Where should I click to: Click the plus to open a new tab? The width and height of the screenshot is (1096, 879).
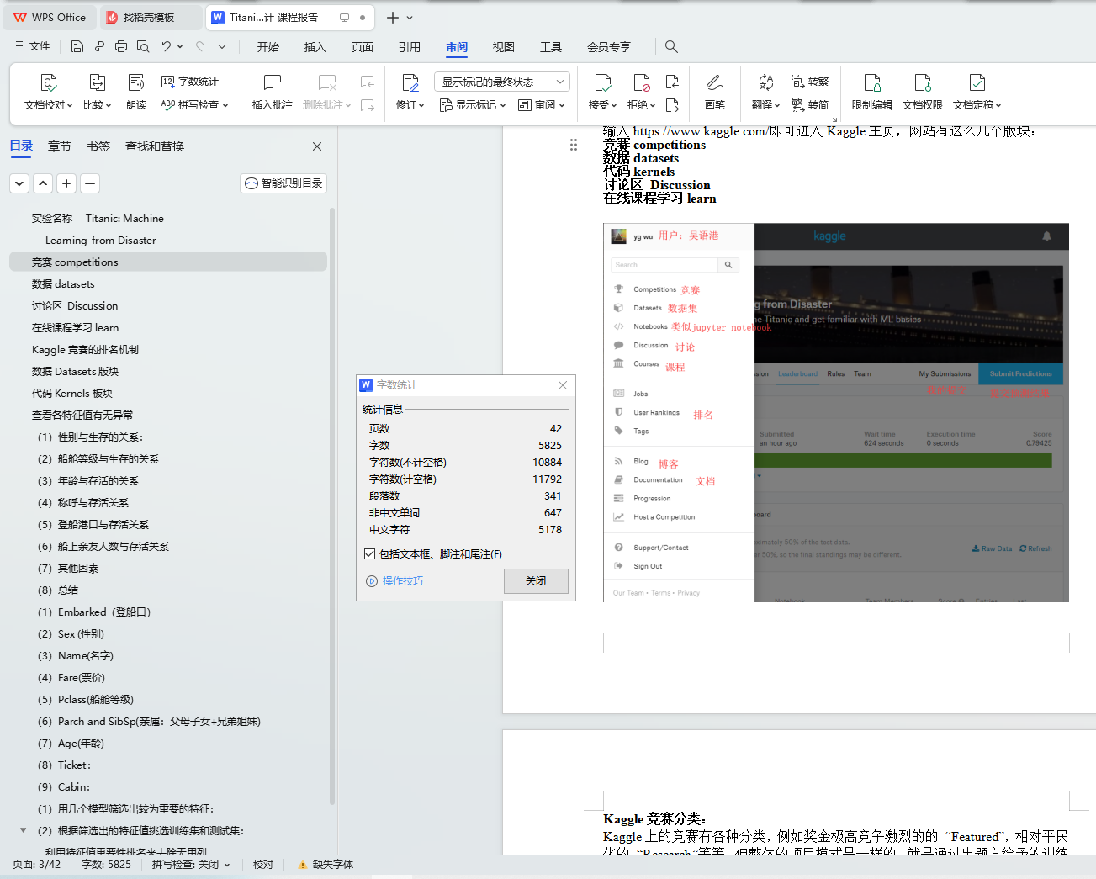pyautogui.click(x=393, y=18)
